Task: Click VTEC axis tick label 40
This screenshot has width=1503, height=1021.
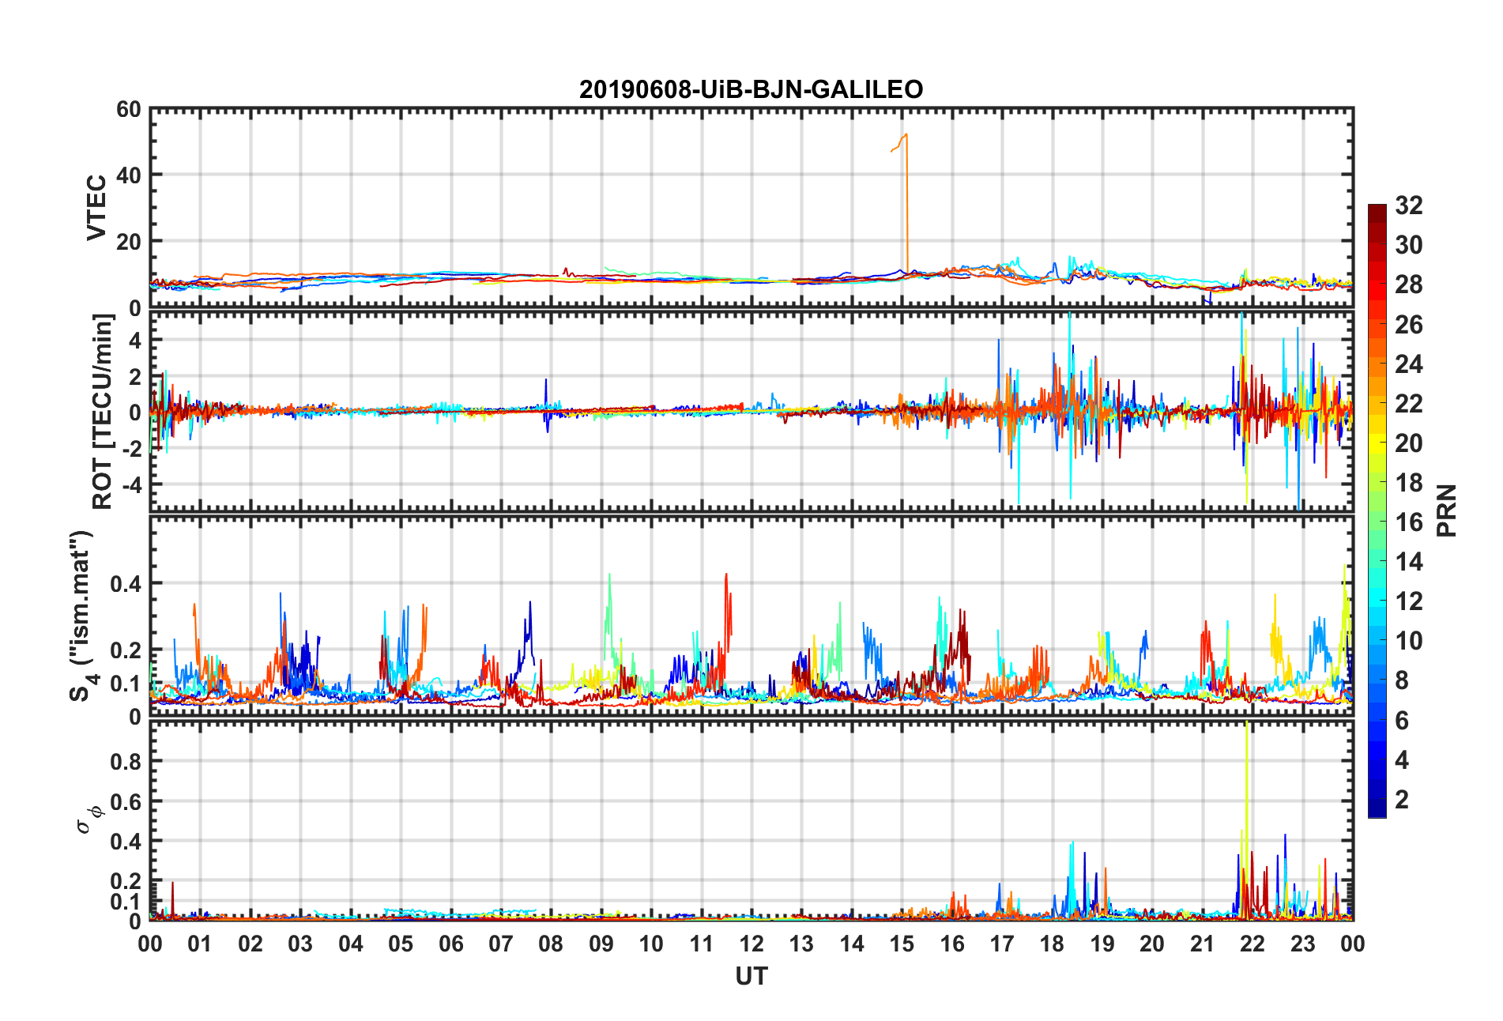Action: [129, 175]
